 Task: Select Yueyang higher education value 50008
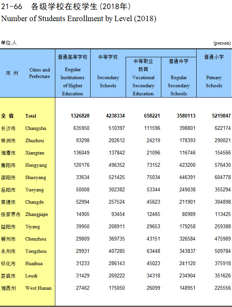click(83, 189)
